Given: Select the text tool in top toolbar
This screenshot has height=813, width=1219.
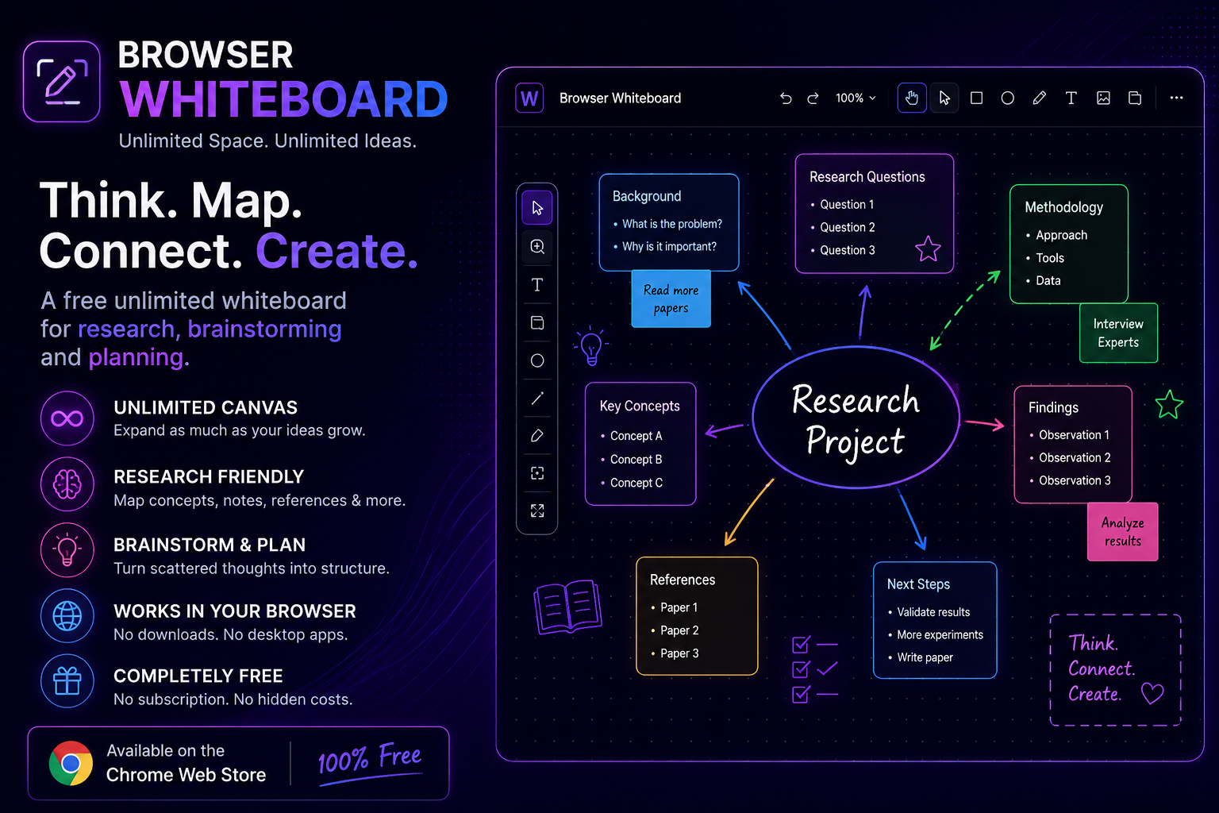Looking at the screenshot, I should tap(1071, 98).
